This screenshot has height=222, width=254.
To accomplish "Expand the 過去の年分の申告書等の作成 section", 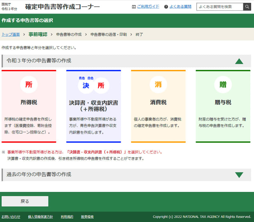I will click(x=240, y=175).
